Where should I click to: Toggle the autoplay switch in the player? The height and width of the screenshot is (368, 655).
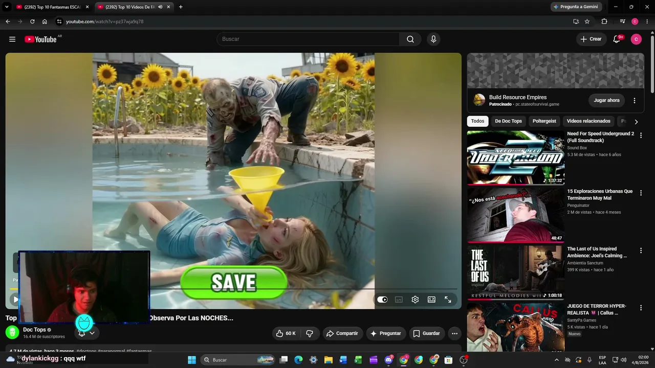point(382,300)
